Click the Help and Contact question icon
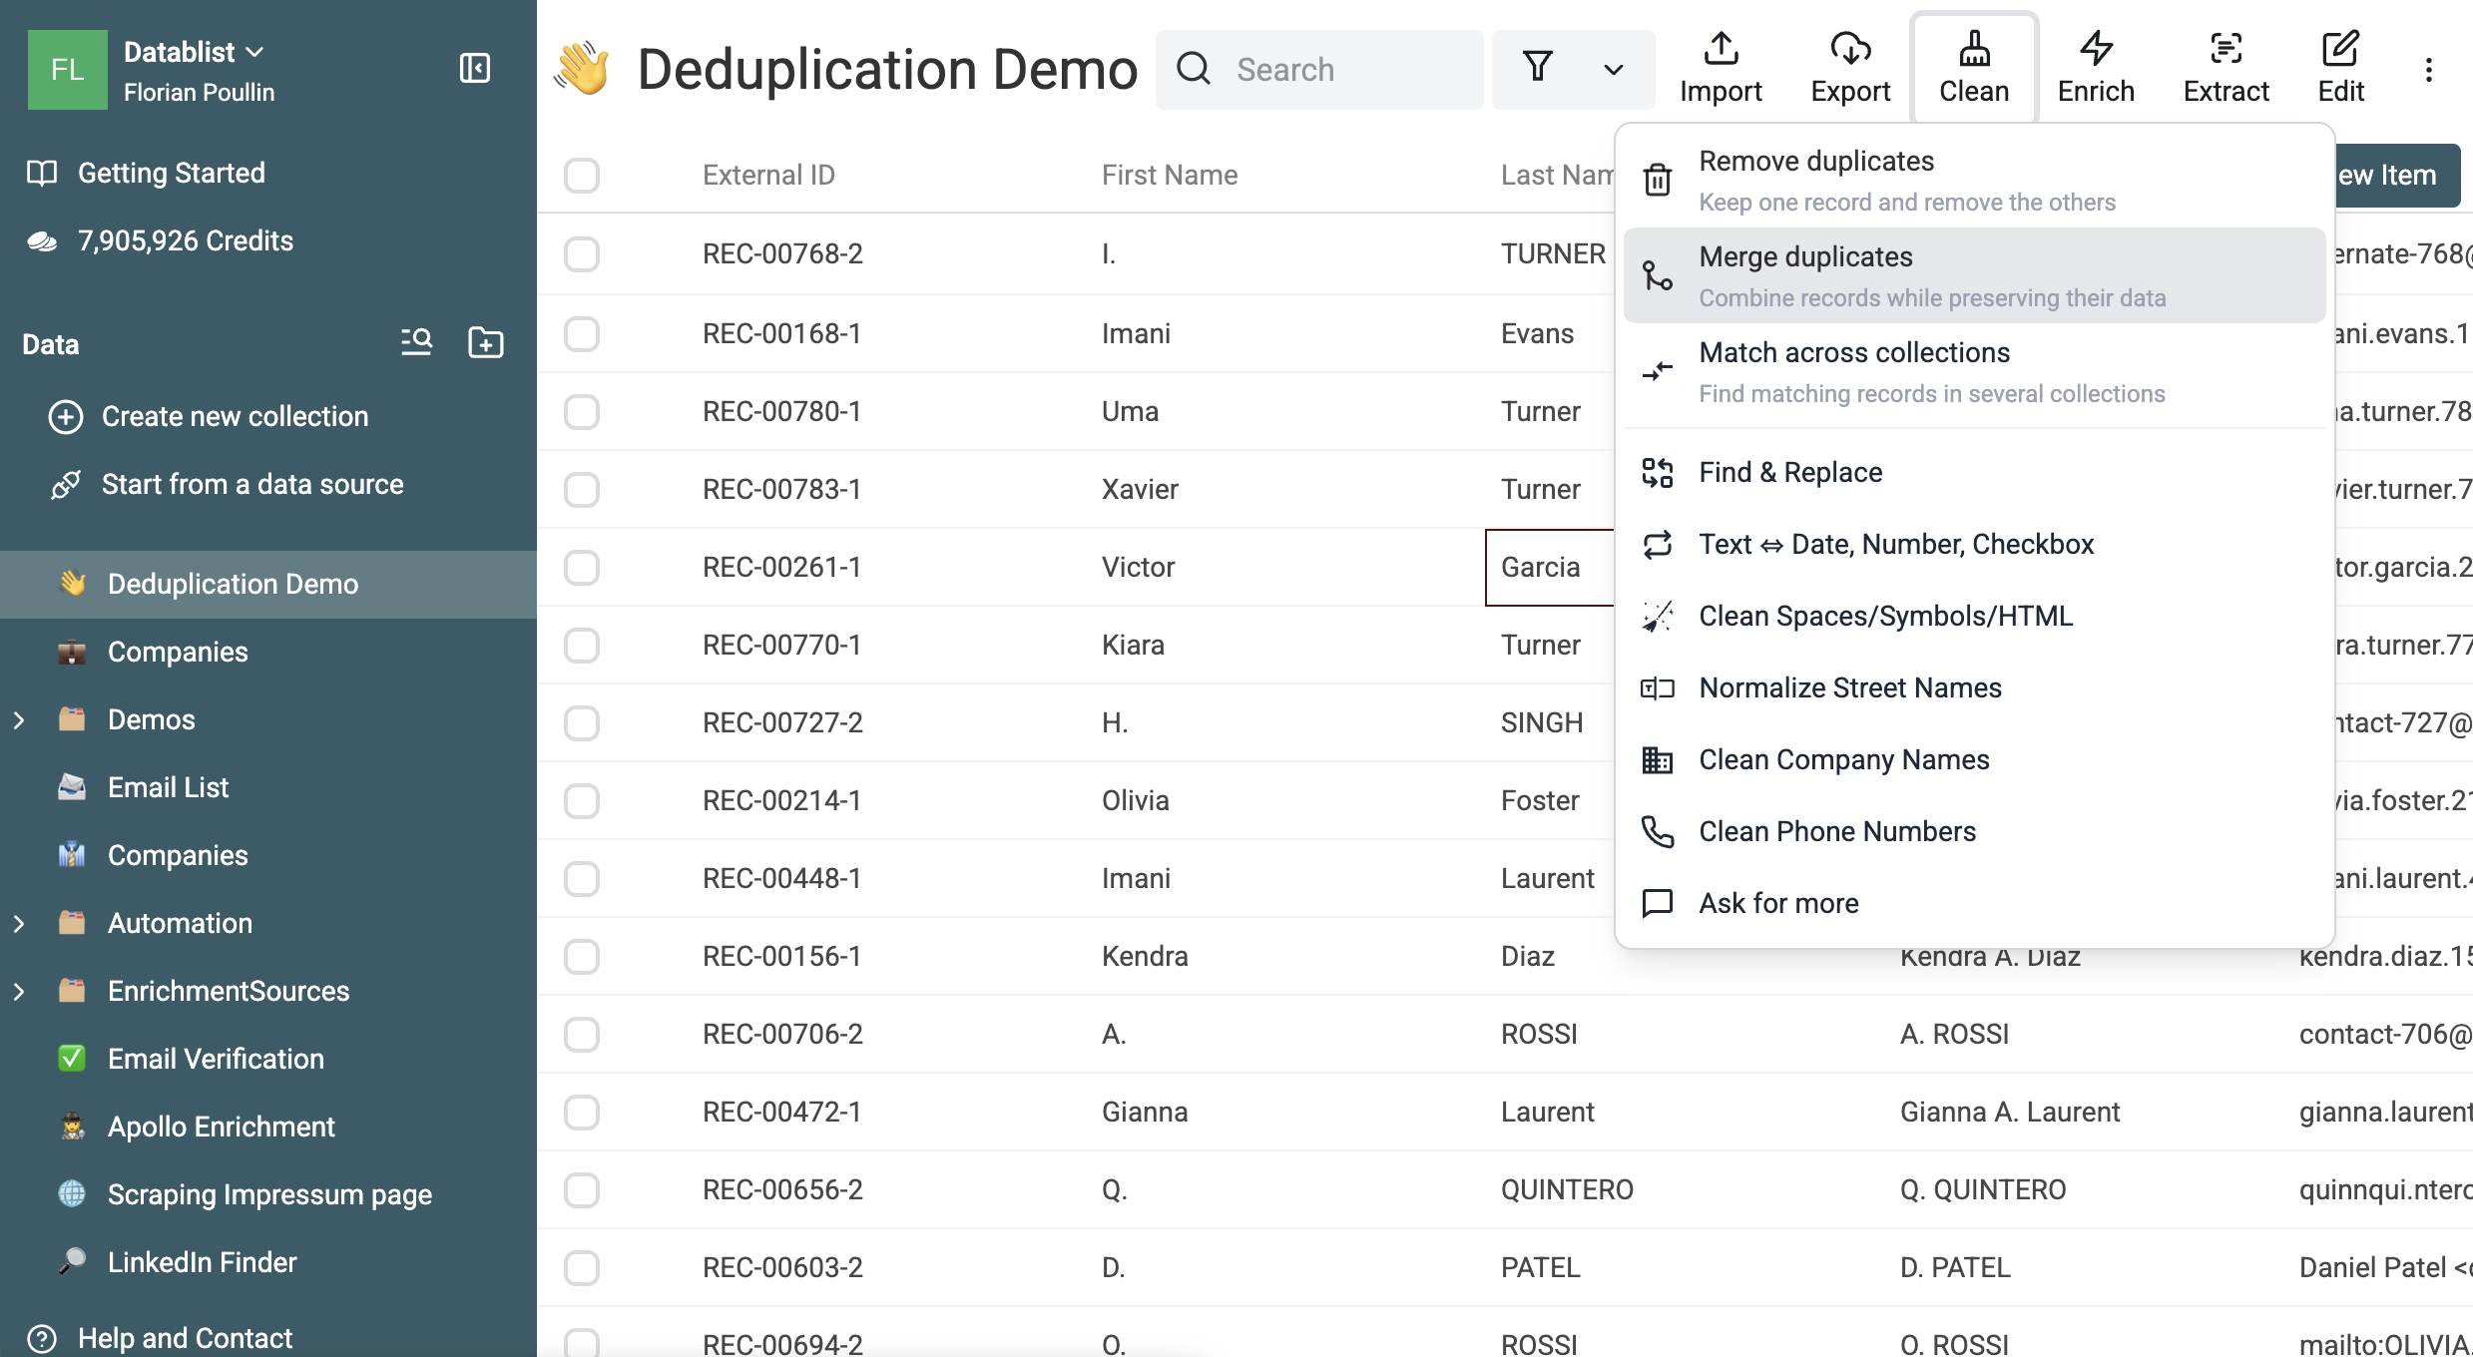 [x=42, y=1338]
